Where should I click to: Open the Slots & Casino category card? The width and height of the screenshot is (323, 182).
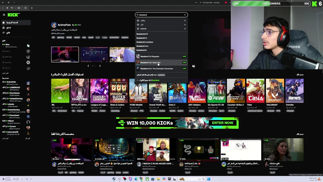pyautogui.click(x=119, y=91)
